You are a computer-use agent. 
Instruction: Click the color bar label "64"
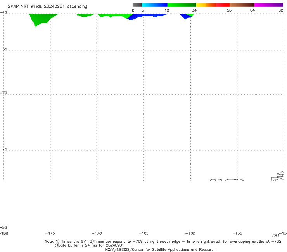252,10
